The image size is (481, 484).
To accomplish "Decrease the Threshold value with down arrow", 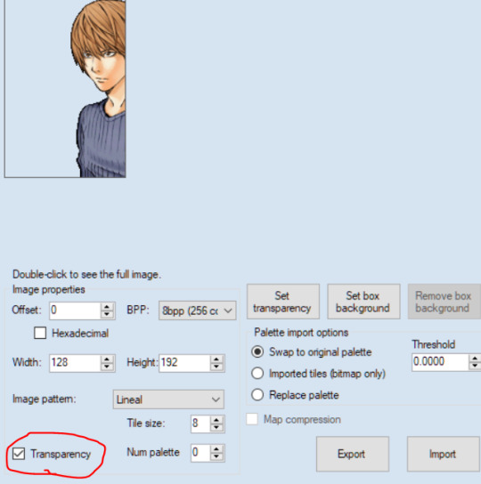I will tap(475, 367).
